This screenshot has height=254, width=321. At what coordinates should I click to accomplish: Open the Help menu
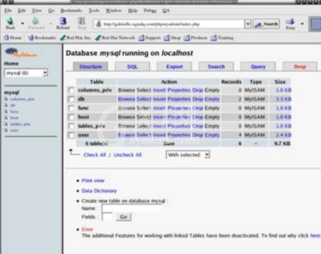(133, 11)
